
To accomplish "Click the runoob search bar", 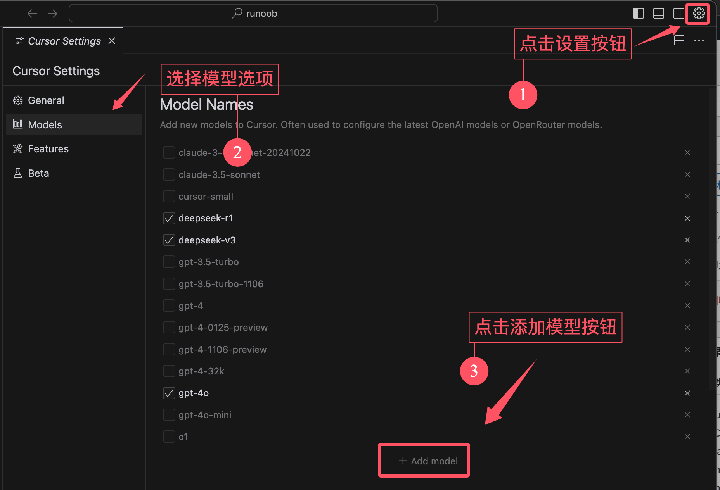I will pyautogui.click(x=254, y=14).
